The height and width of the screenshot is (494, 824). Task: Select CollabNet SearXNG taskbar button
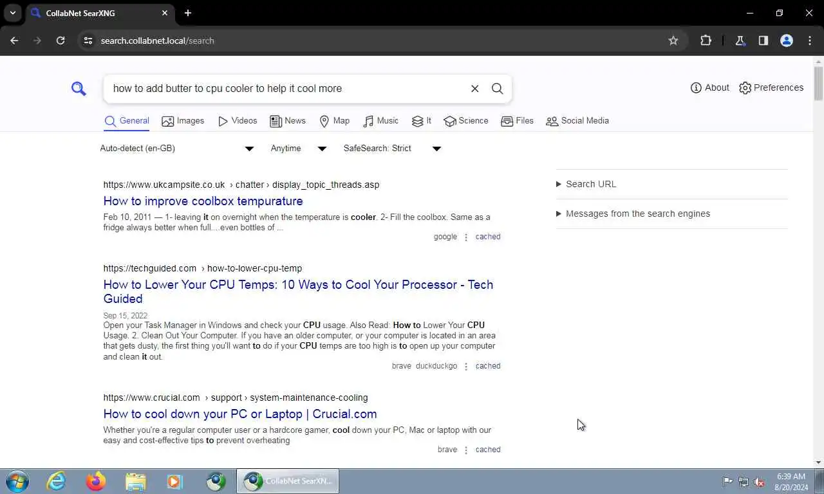coord(288,481)
